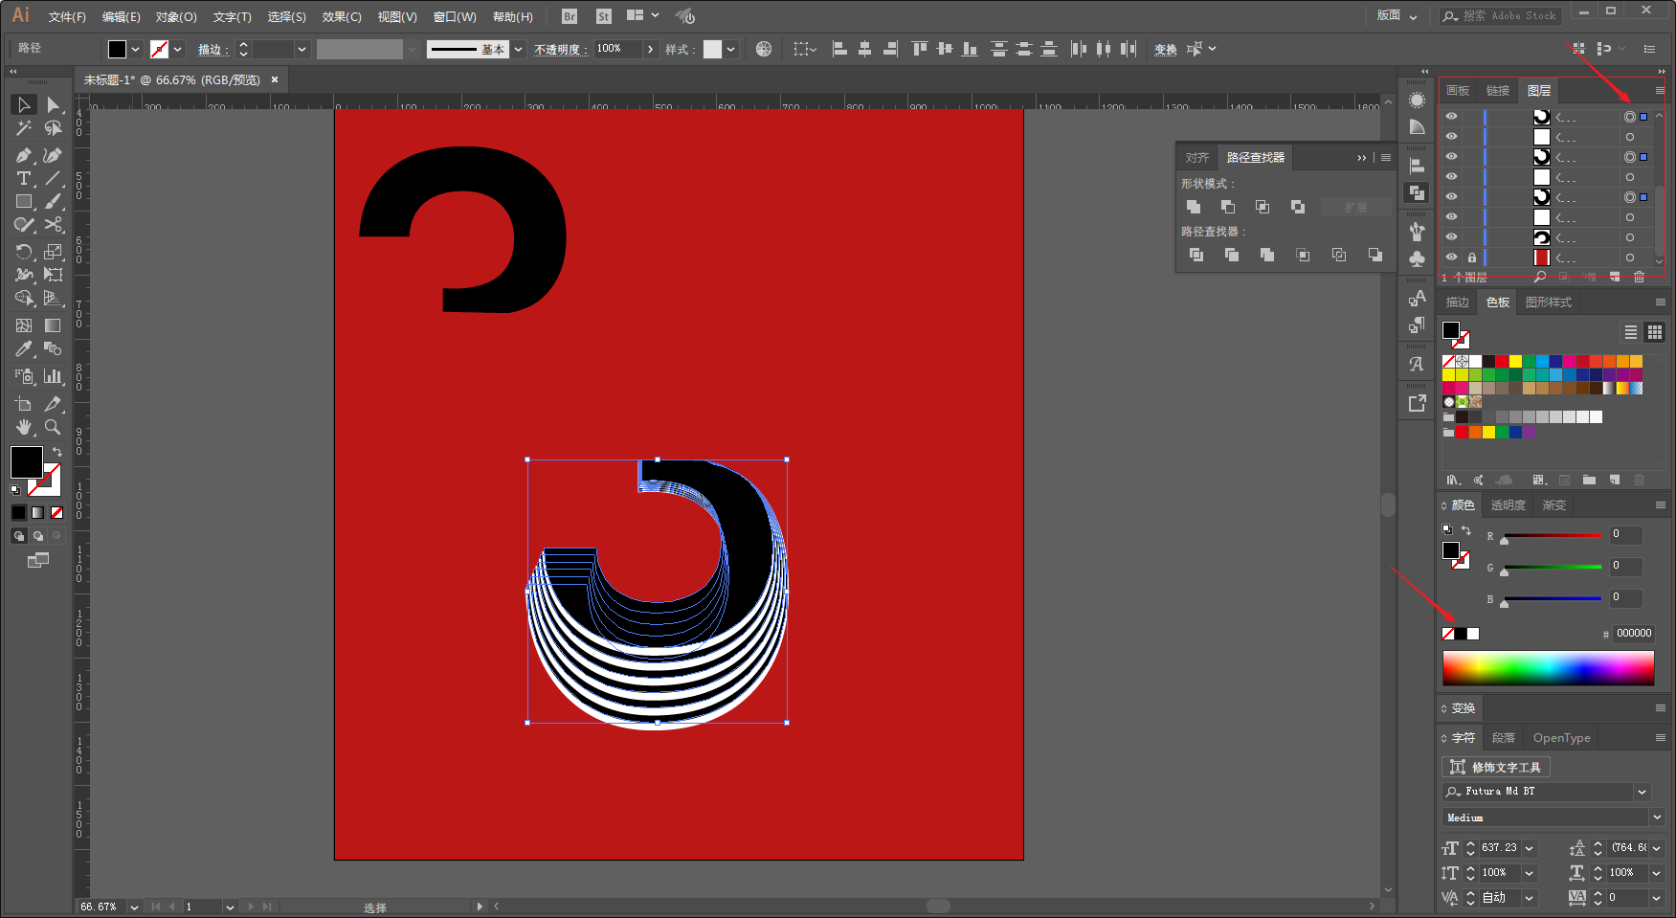Image resolution: width=1676 pixels, height=918 pixels.
Task: Hide the topmost layer item
Action: click(x=1451, y=117)
